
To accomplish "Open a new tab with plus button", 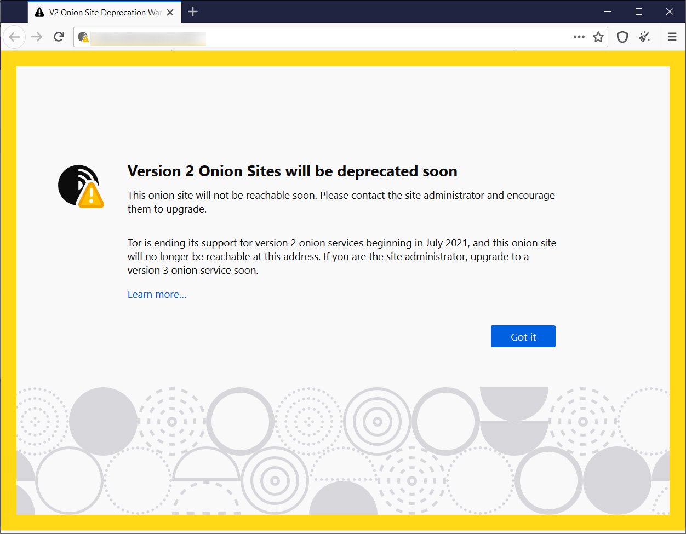I will (193, 12).
